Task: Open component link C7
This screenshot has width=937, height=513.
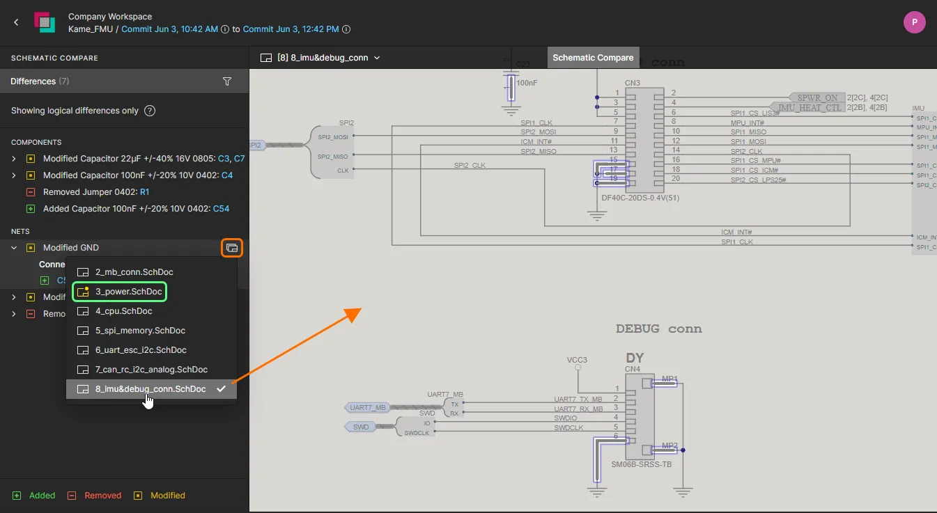Action: (239, 159)
